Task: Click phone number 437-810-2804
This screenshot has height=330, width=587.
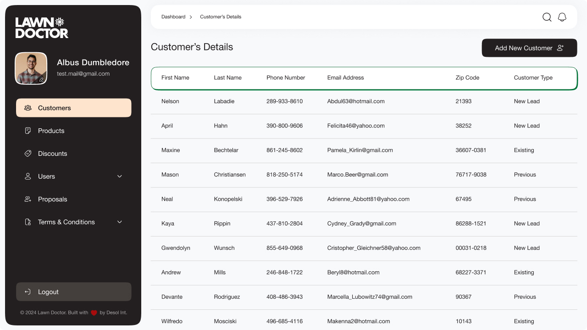Action: click(x=284, y=224)
